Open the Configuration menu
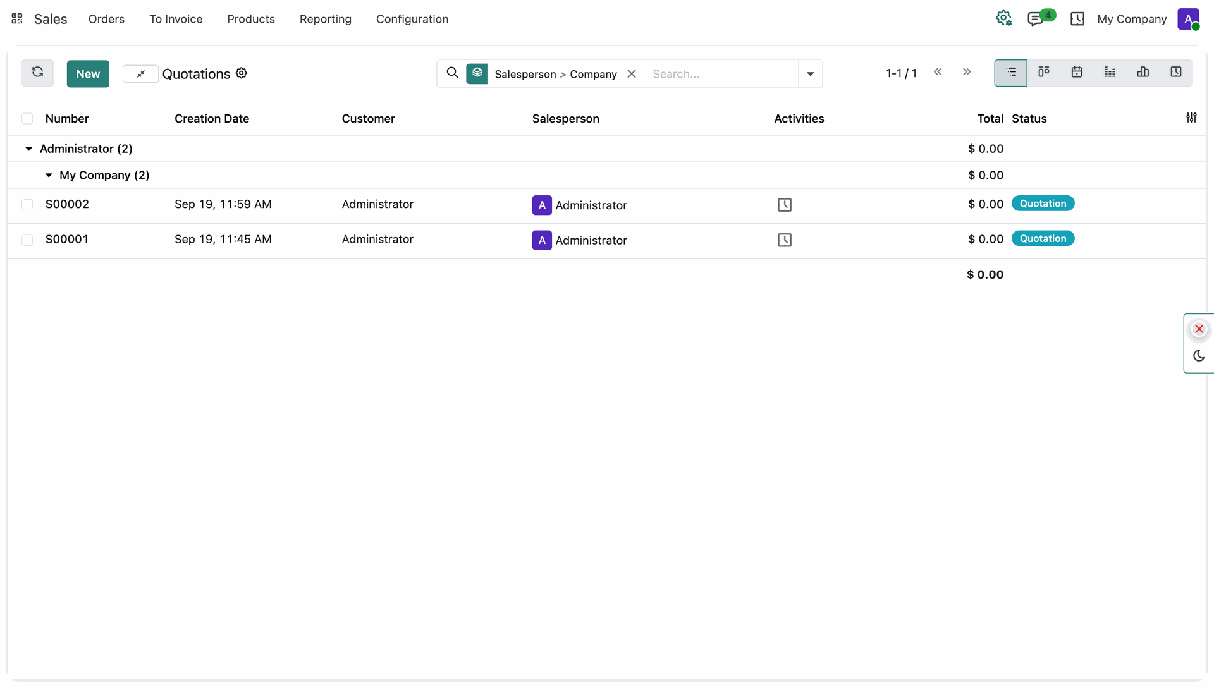The width and height of the screenshot is (1214, 687). click(x=412, y=19)
